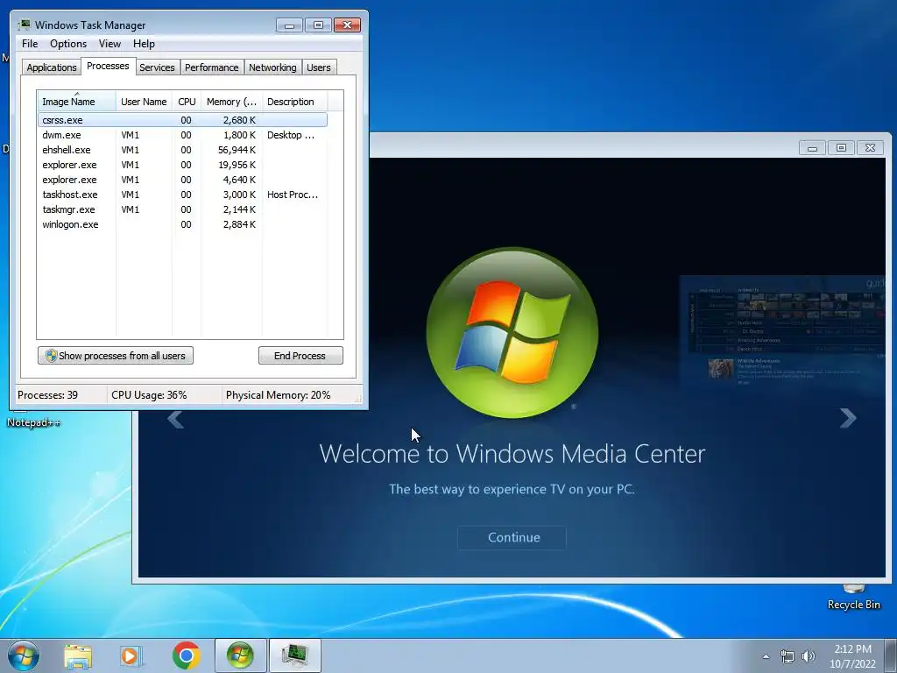Select the taskmgr.exe process row
Image resolution: width=897 pixels, height=673 pixels.
(182, 209)
